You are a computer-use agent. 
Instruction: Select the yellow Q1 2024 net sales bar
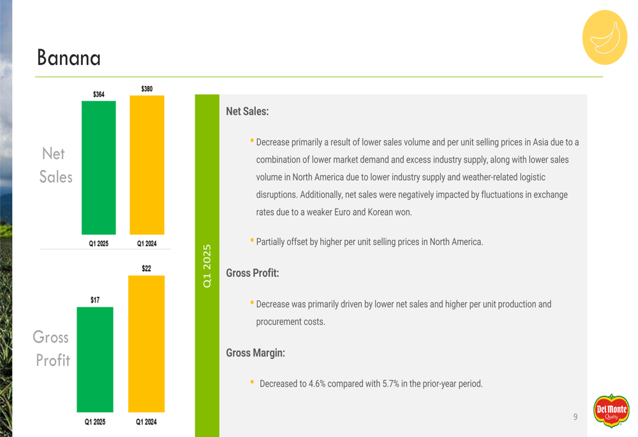(x=147, y=165)
